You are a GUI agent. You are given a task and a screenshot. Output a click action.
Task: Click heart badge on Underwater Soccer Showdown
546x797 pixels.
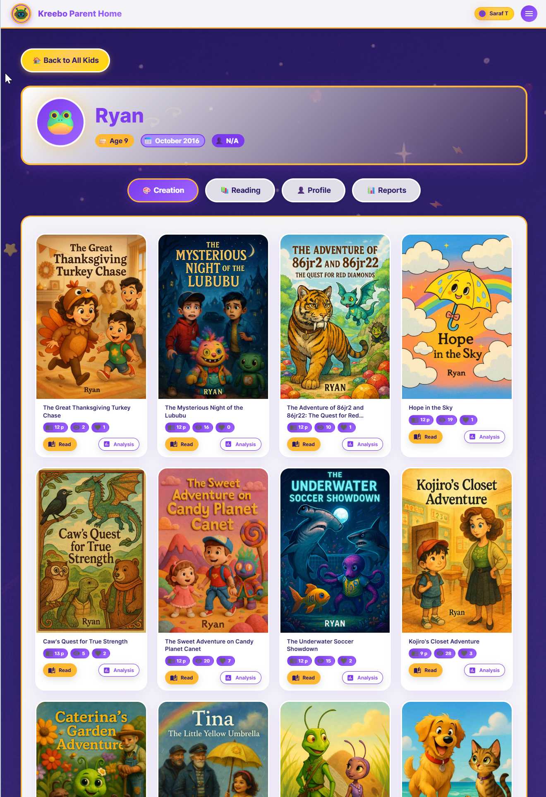(346, 661)
